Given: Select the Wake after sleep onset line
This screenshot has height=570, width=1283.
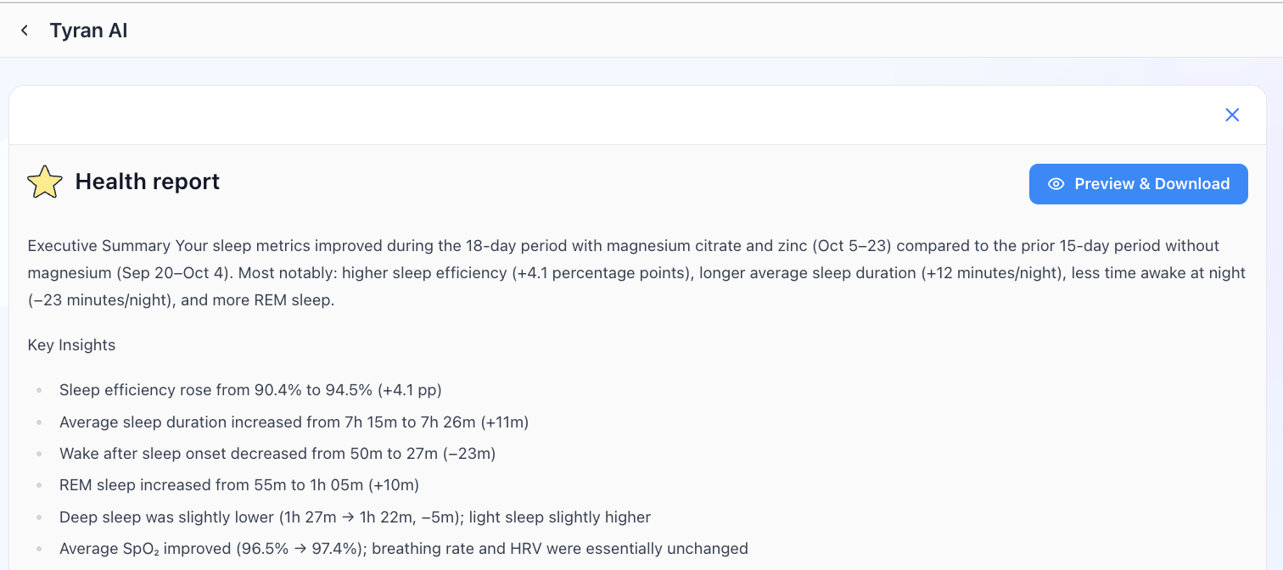Looking at the screenshot, I should (277, 454).
